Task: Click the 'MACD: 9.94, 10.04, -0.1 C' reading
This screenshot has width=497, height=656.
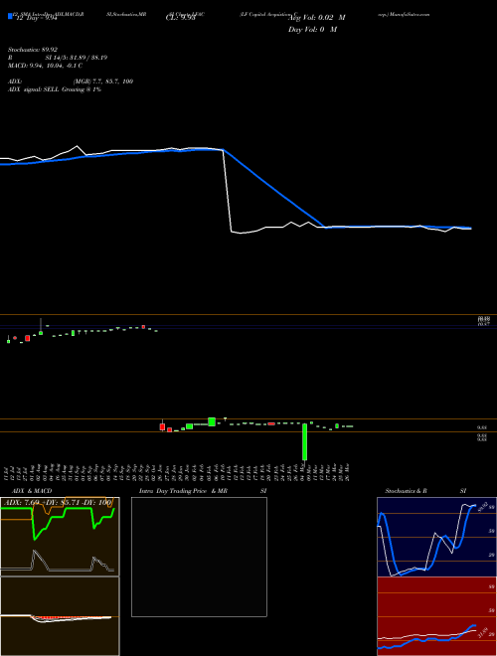Action: click(45, 66)
